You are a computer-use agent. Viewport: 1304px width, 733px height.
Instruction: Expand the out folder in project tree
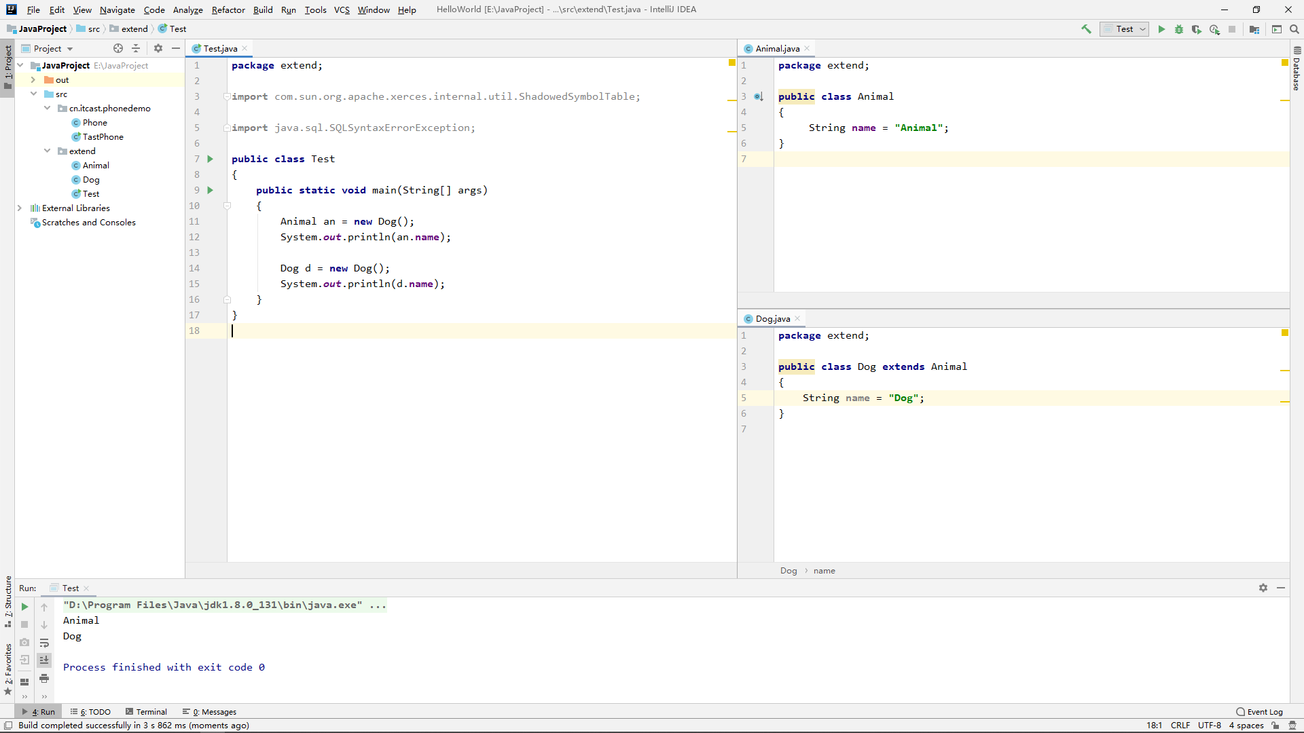coord(33,80)
